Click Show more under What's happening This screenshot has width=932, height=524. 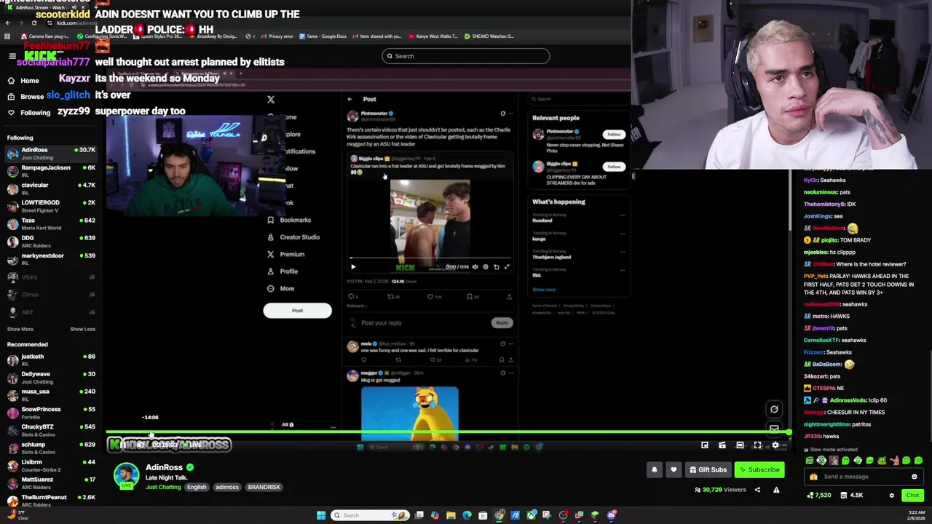[x=544, y=290]
